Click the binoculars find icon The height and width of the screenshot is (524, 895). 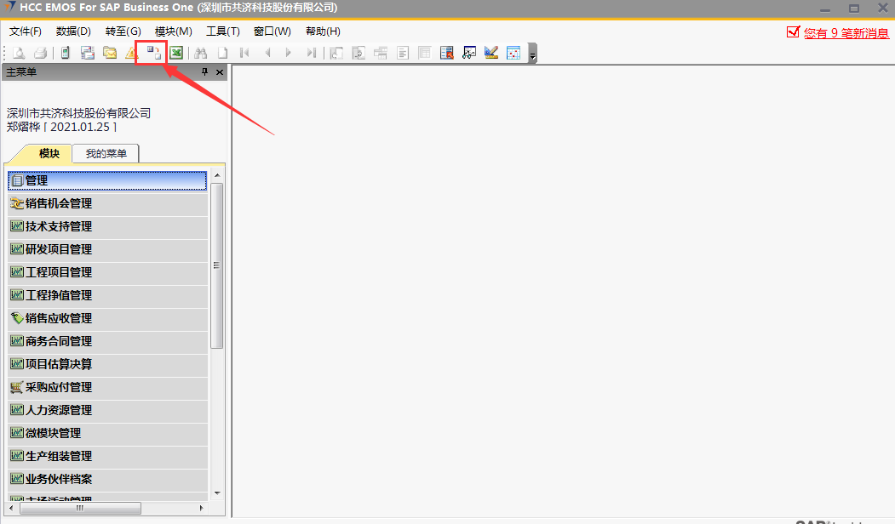[x=202, y=53]
